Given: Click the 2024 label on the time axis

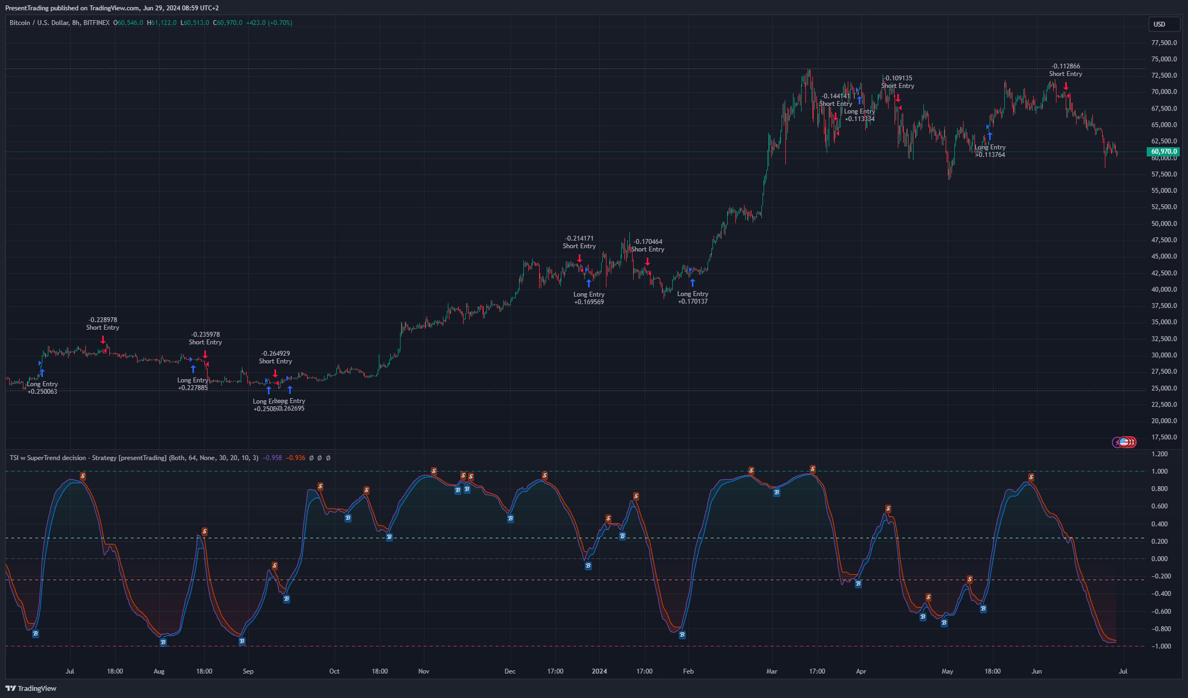Looking at the screenshot, I should pyautogui.click(x=599, y=671).
